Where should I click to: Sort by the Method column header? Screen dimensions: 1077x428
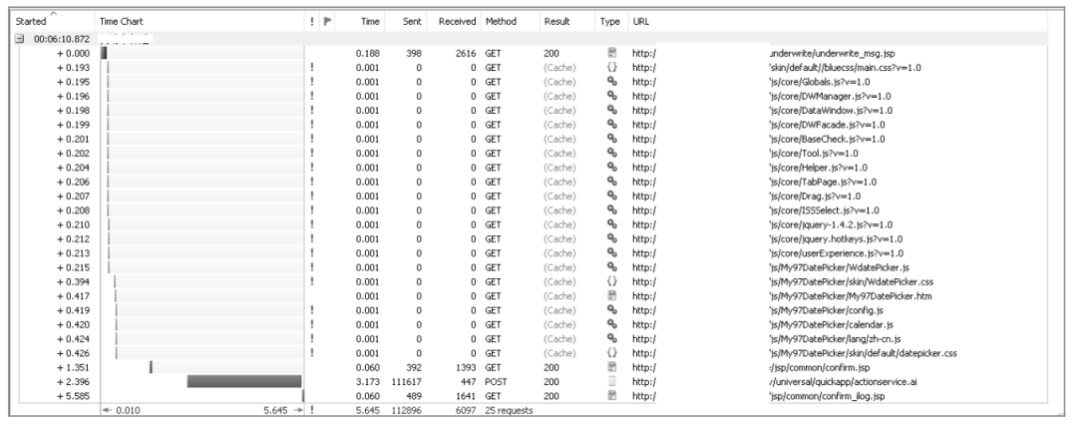point(501,21)
